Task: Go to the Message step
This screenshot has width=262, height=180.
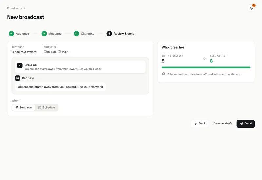Action: [51, 34]
